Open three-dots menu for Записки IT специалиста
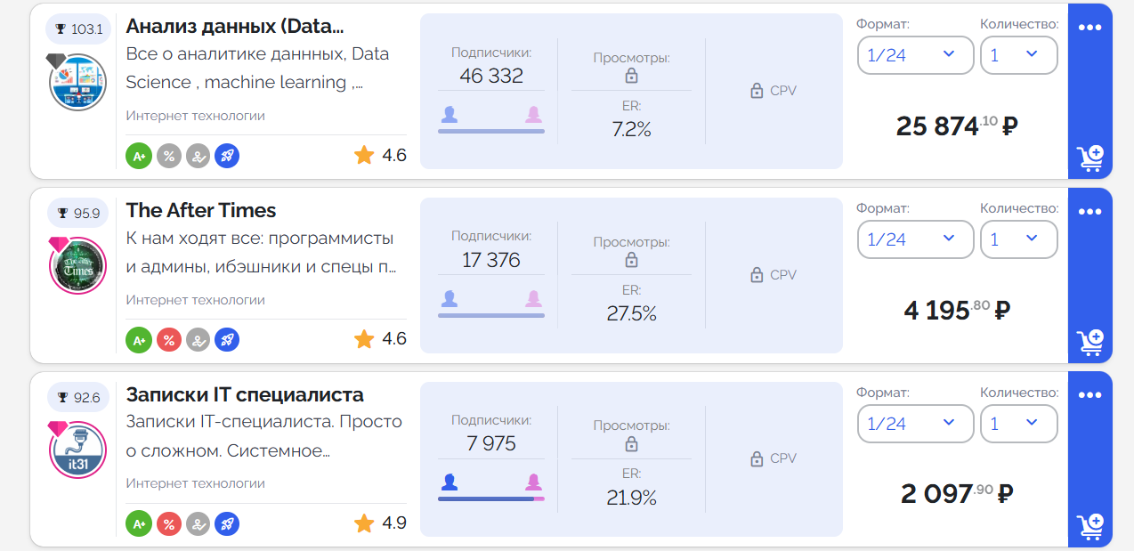 click(1090, 394)
